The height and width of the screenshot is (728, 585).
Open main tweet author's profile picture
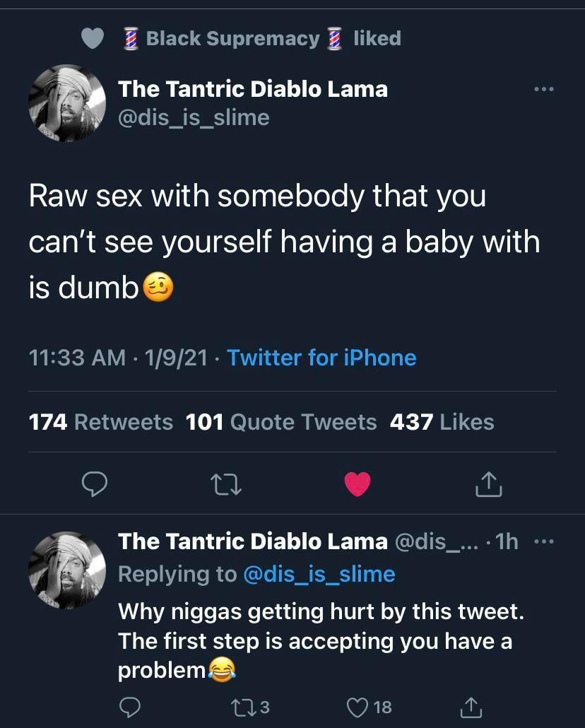pyautogui.click(x=67, y=103)
